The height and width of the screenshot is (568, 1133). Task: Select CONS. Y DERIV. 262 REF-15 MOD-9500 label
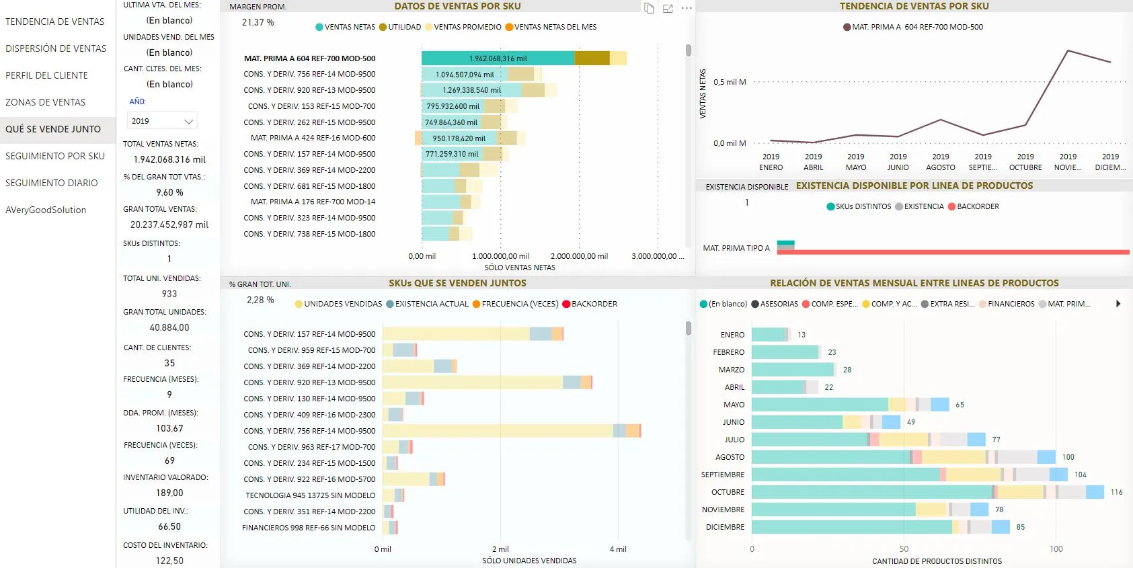[309, 122]
